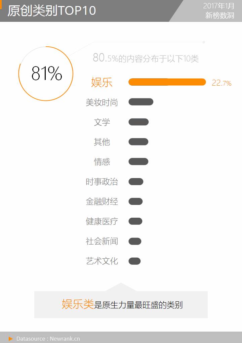Click the 80.5% content distribution headline
Image resolution: width=242 pixels, height=343 pixels.
pyautogui.click(x=146, y=58)
